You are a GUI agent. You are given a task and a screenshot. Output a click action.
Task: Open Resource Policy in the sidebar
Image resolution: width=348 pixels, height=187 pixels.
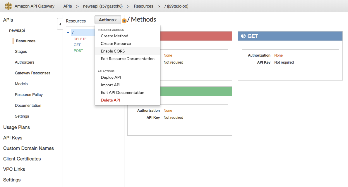click(x=29, y=95)
